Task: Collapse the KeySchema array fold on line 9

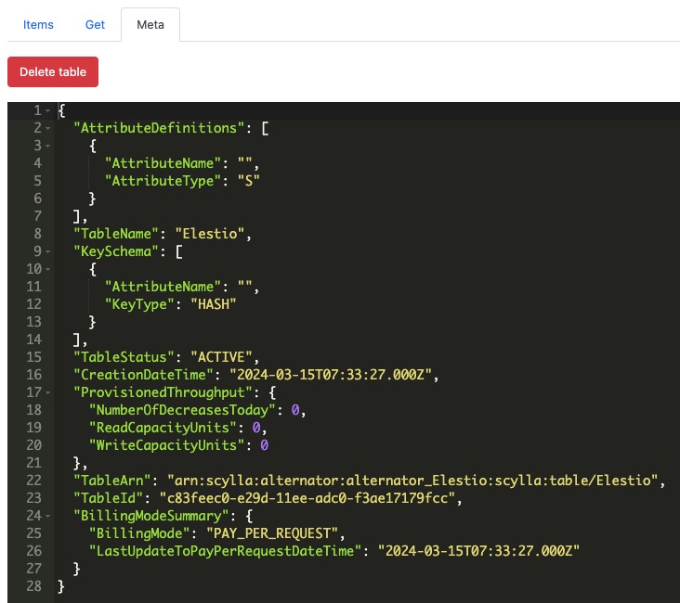Action: (x=47, y=251)
